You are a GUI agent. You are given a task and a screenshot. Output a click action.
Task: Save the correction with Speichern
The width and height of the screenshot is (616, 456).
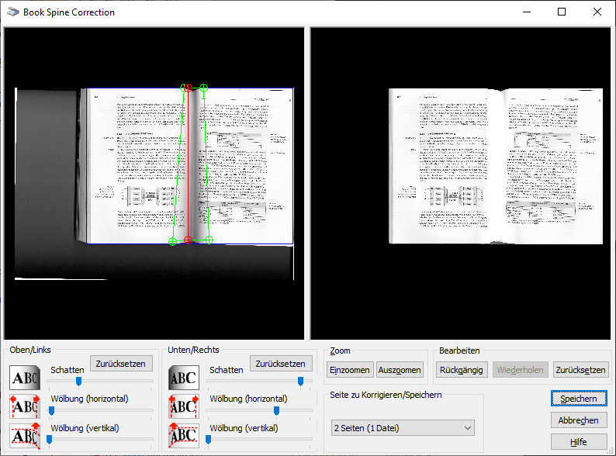click(x=579, y=399)
